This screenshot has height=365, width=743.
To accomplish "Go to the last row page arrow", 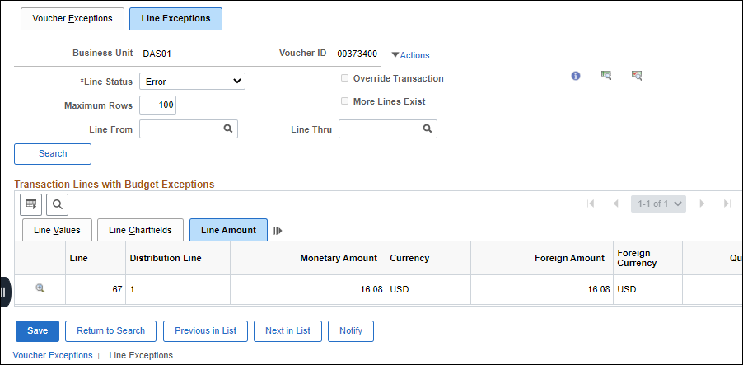I will coord(727,204).
